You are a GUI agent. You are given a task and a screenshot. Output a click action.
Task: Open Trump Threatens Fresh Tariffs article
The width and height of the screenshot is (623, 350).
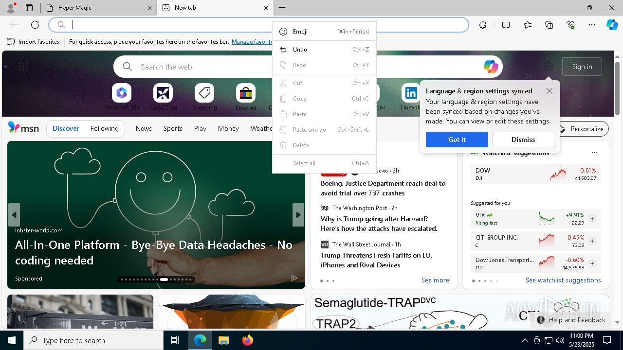376,260
